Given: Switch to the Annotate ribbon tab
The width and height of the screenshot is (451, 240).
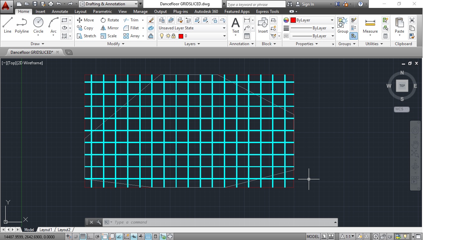Looking at the screenshot, I should [60, 12].
